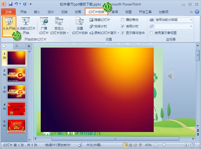This screenshot has height=149, width=201.
Task: Select slide 3 thumbnail
Action: point(16,92)
